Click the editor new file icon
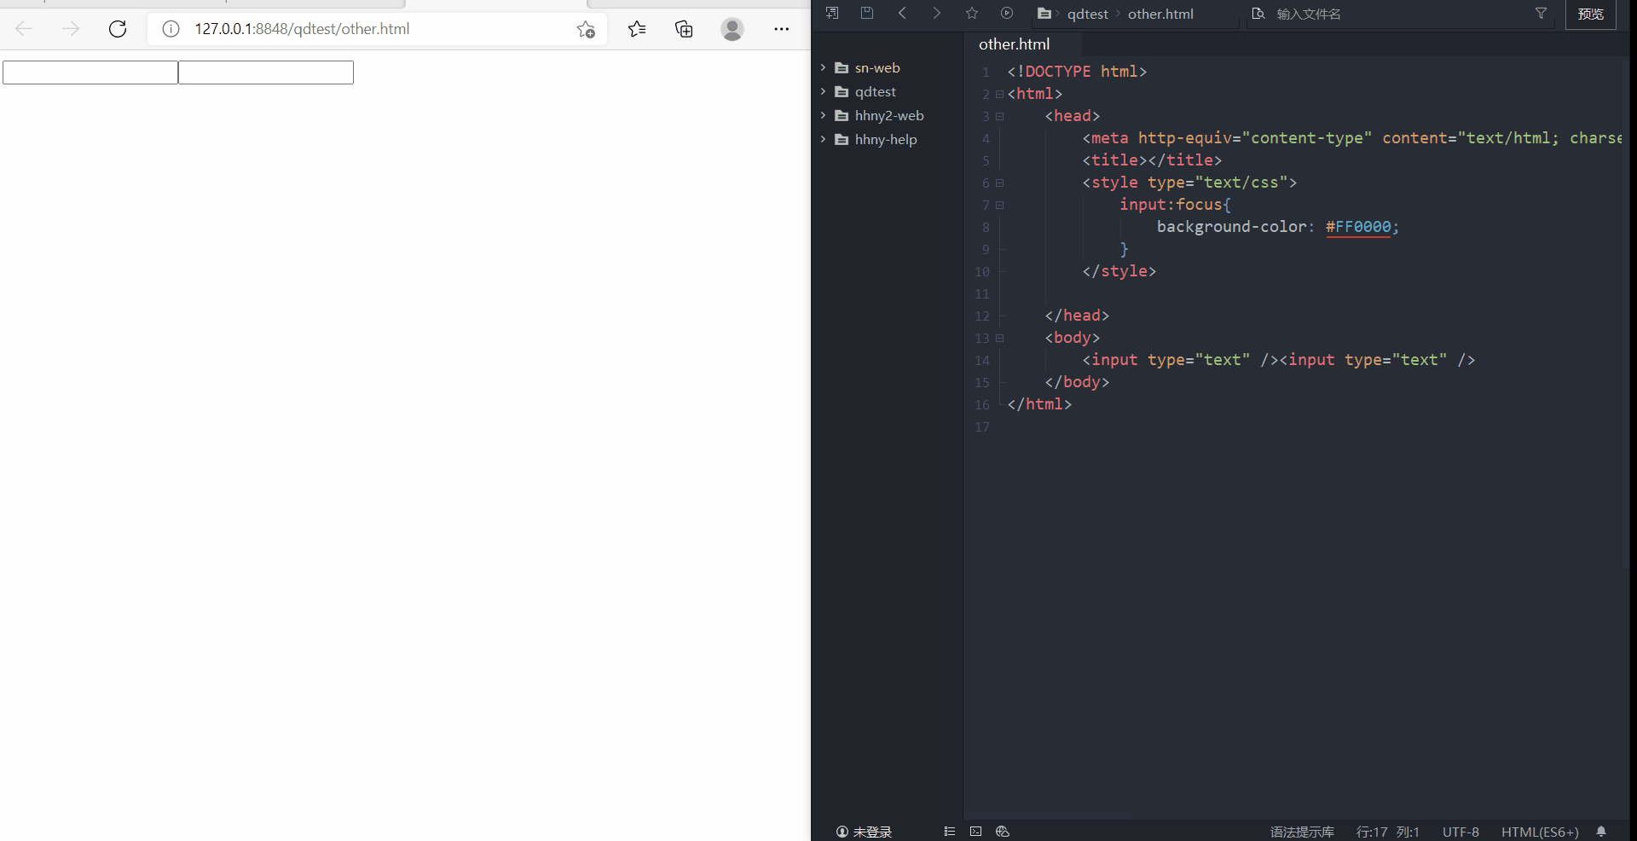Viewport: 1637px width, 841px height. tap(833, 13)
